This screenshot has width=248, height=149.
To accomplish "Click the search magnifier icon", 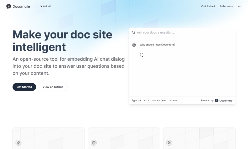I will (x=133, y=32).
